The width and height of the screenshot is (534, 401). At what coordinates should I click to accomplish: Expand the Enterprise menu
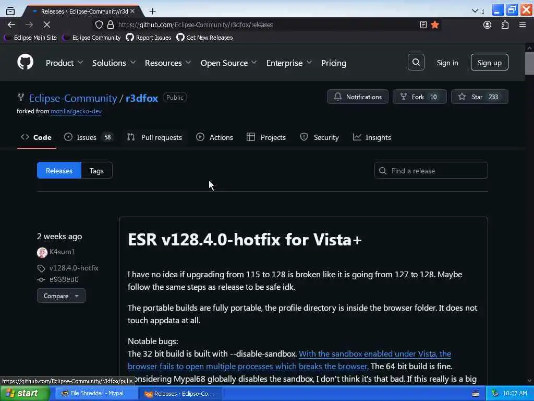click(x=289, y=63)
